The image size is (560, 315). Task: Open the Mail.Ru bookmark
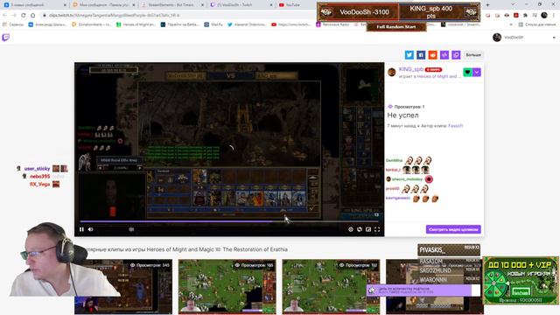213,24
